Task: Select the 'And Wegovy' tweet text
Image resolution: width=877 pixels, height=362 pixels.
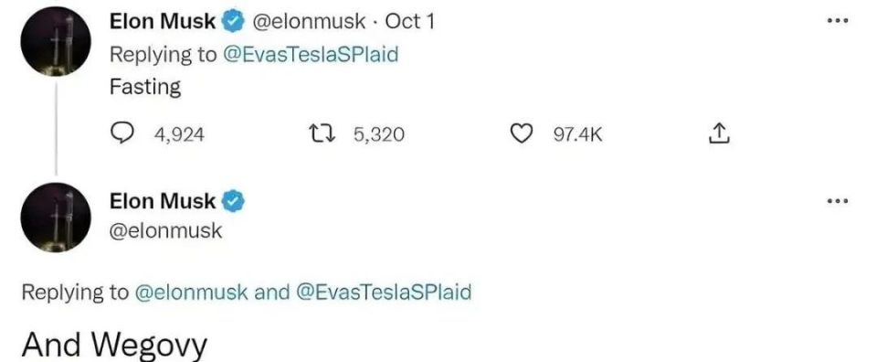Action: (114, 345)
